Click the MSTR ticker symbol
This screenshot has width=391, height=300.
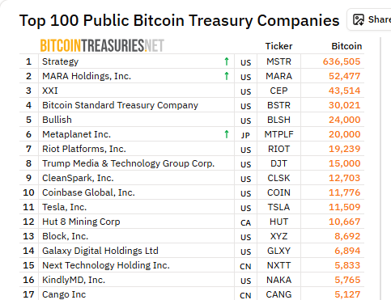coord(278,61)
